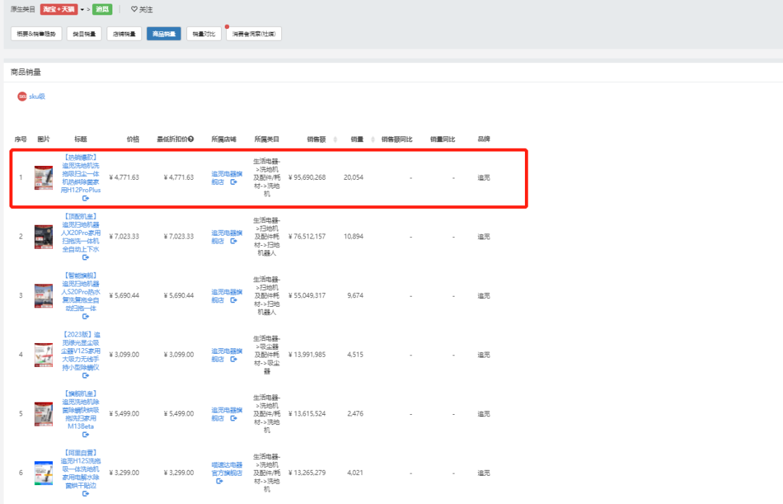This screenshot has height=504, width=783.
Task: Click store external-link icon in row 2
Action: click(x=233, y=241)
